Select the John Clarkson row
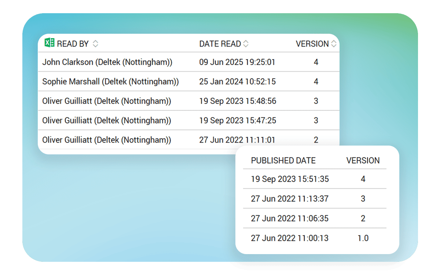Image resolution: width=440 pixels, height=275 pixels. pyautogui.click(x=107, y=62)
